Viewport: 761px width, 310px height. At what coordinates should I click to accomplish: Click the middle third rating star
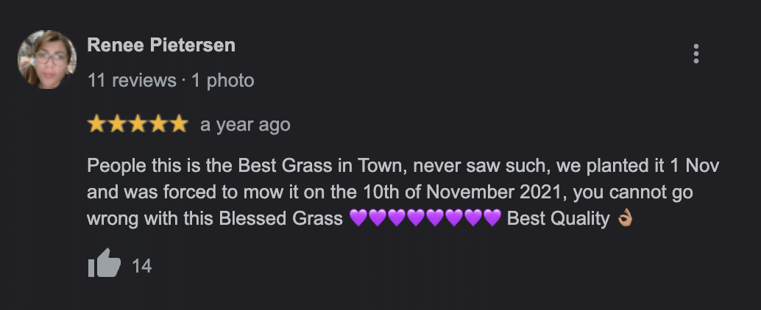pos(138,125)
